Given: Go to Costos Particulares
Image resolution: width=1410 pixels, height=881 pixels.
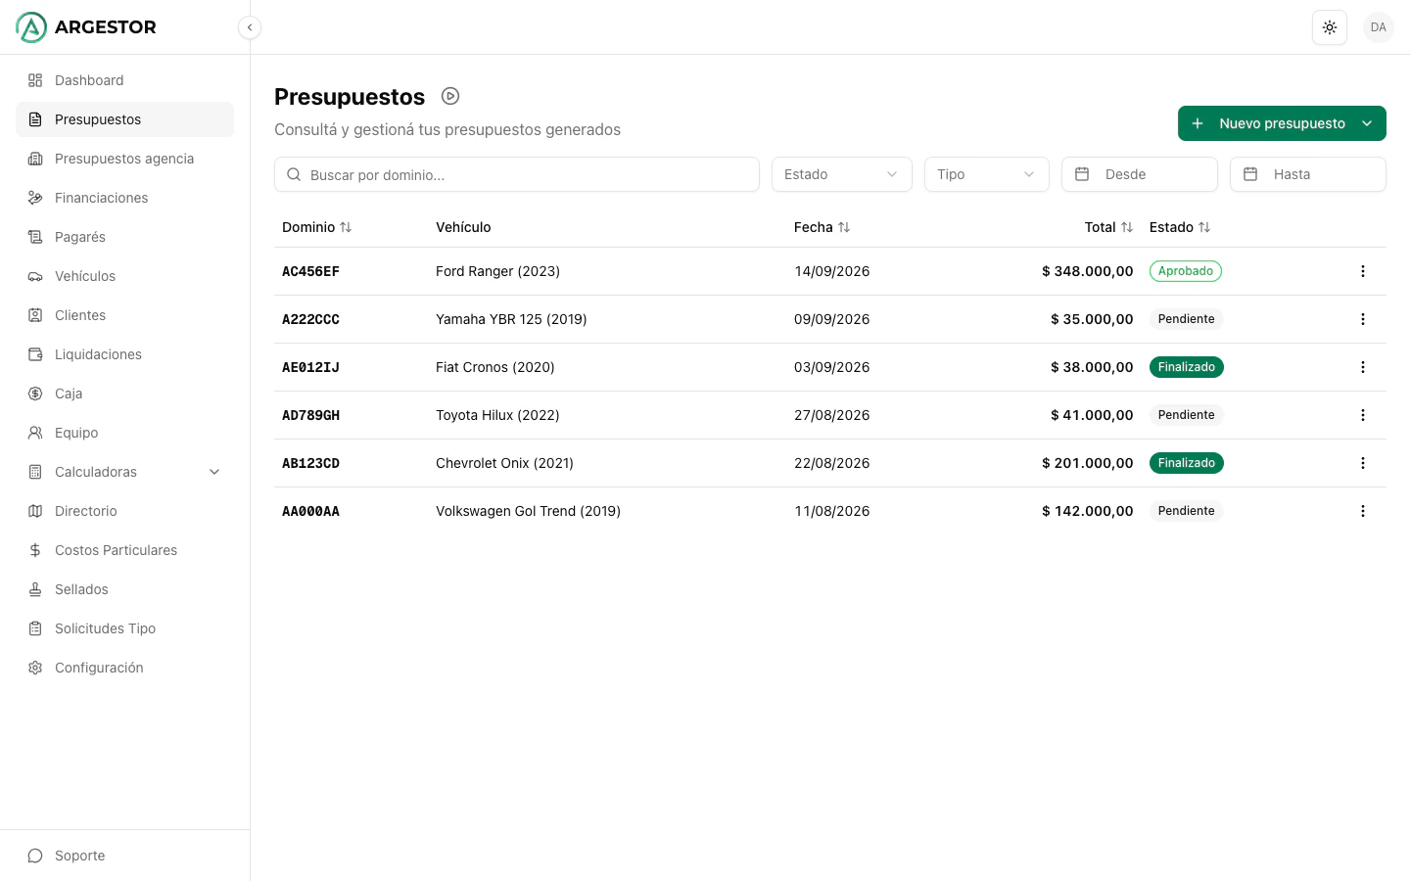Looking at the screenshot, I should click(x=124, y=550).
